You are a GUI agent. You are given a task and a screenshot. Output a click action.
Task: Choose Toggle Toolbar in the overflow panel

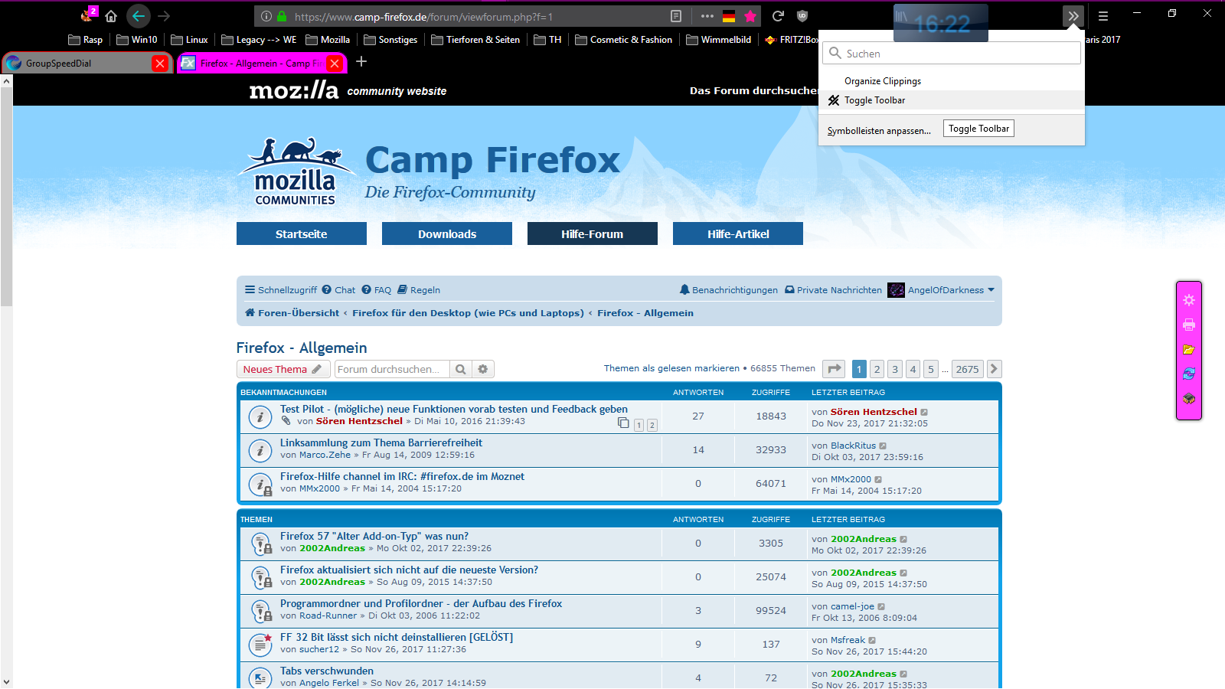[x=952, y=100]
